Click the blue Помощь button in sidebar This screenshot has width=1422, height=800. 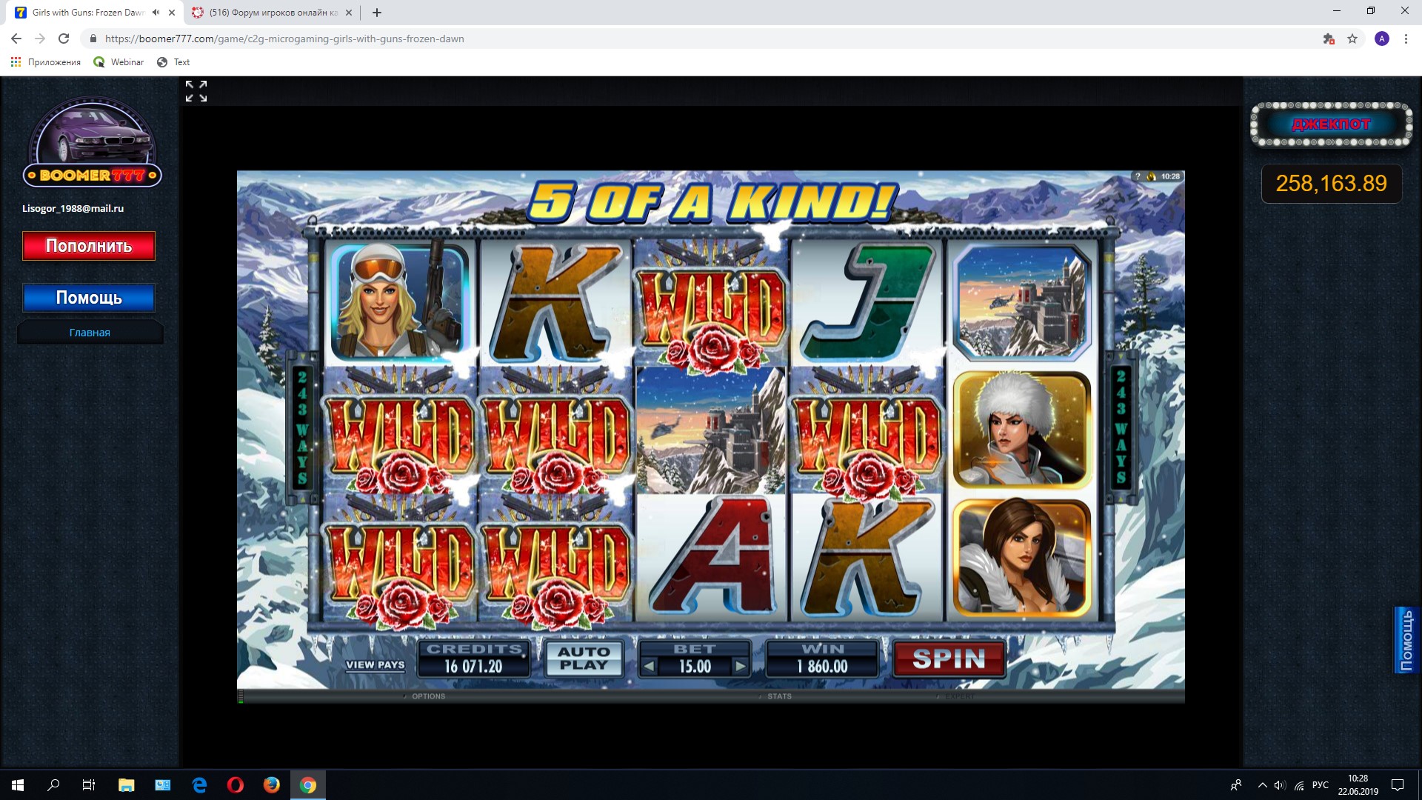pos(89,298)
